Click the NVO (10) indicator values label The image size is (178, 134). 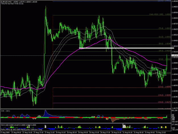19,125
